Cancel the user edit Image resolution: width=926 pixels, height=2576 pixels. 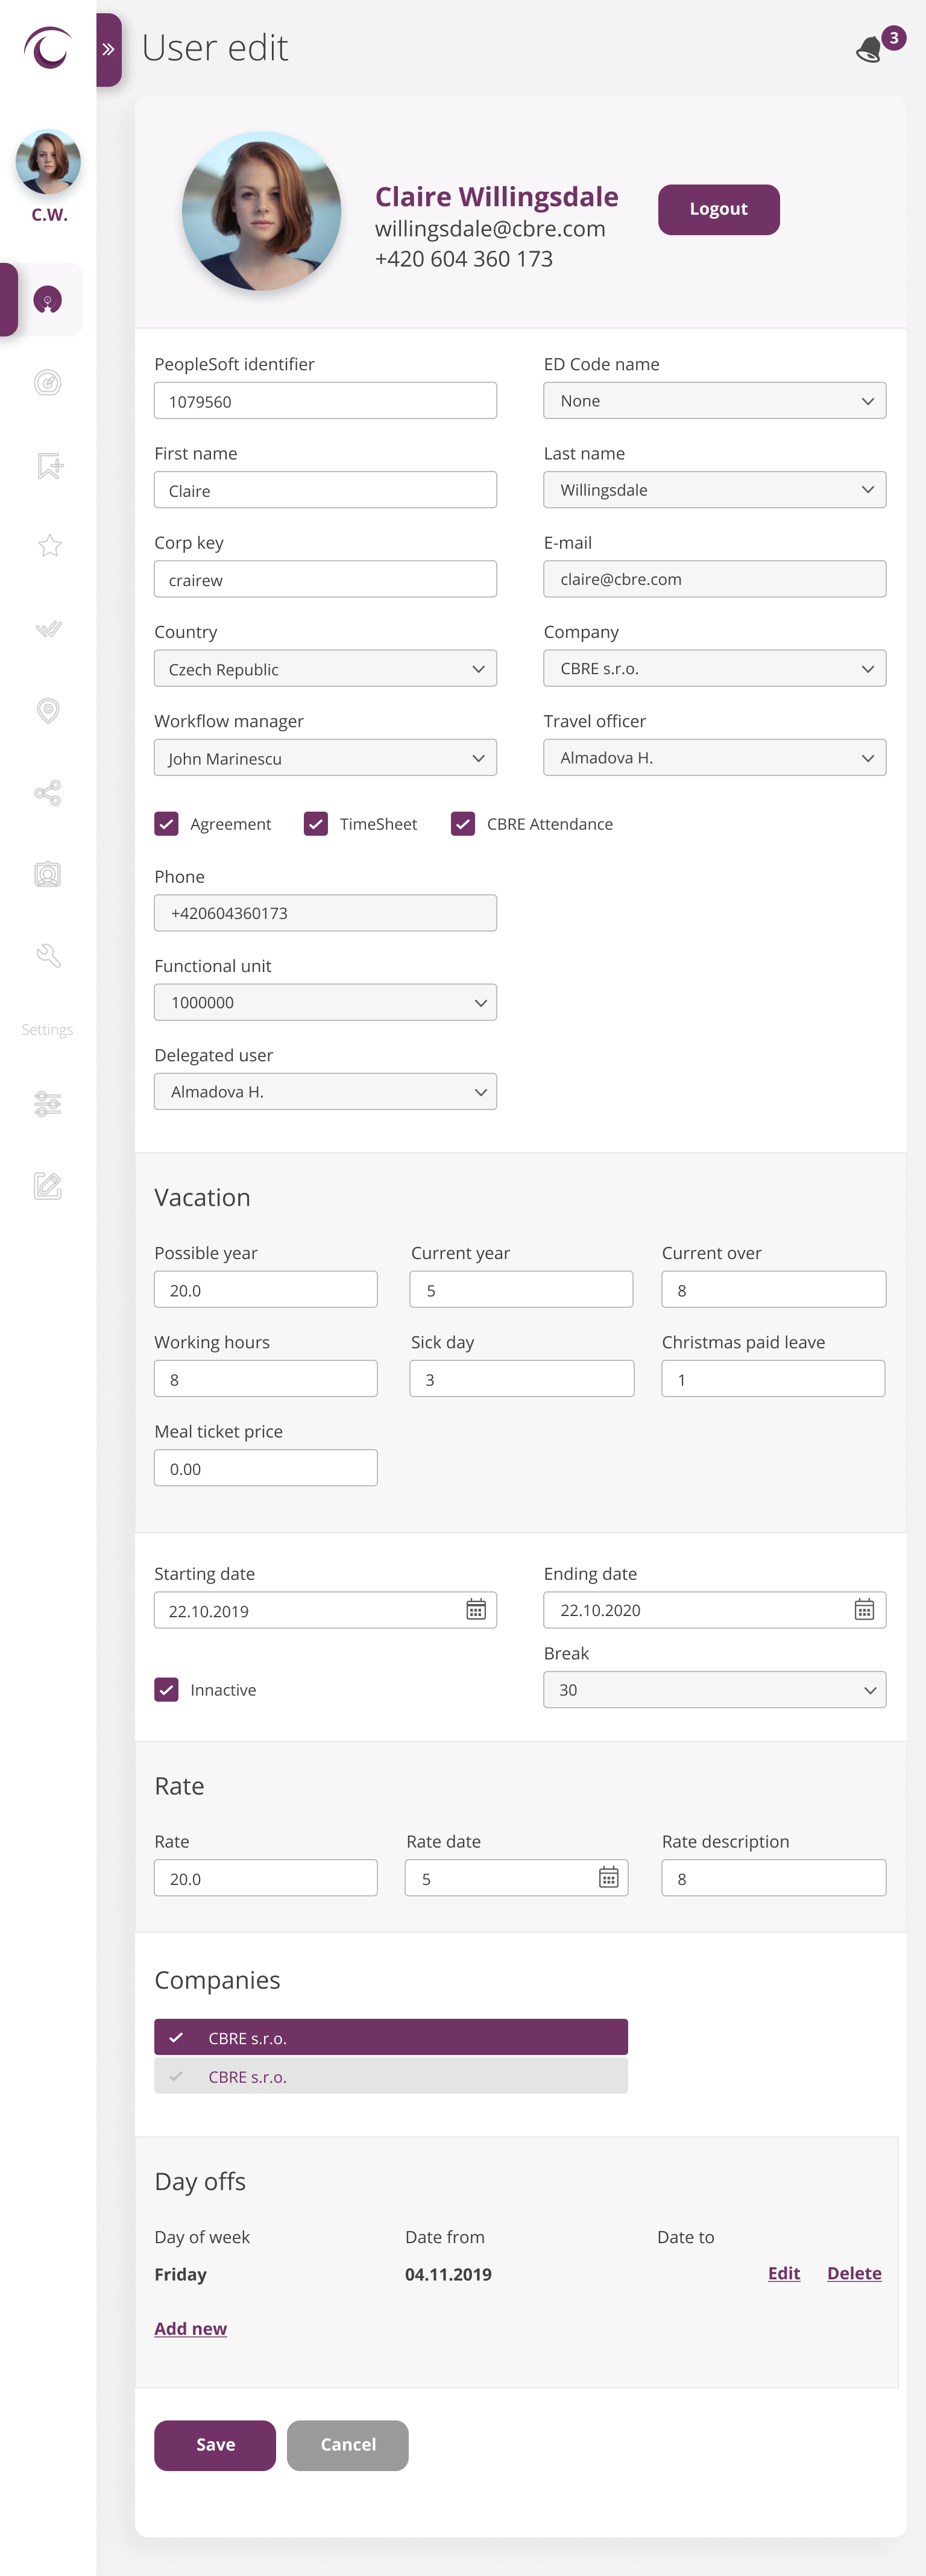(348, 2445)
